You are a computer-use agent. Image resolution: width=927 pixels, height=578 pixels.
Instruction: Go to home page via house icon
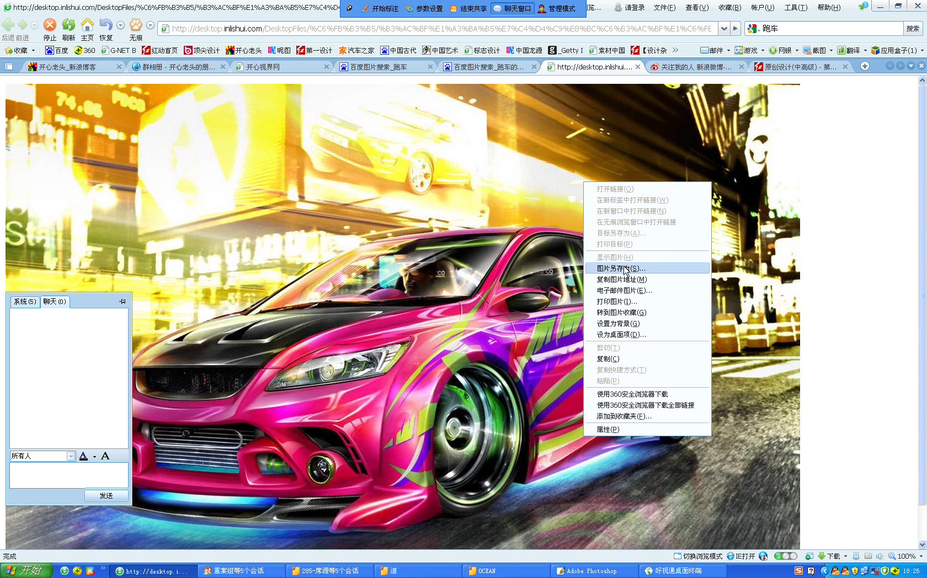pyautogui.click(x=87, y=25)
